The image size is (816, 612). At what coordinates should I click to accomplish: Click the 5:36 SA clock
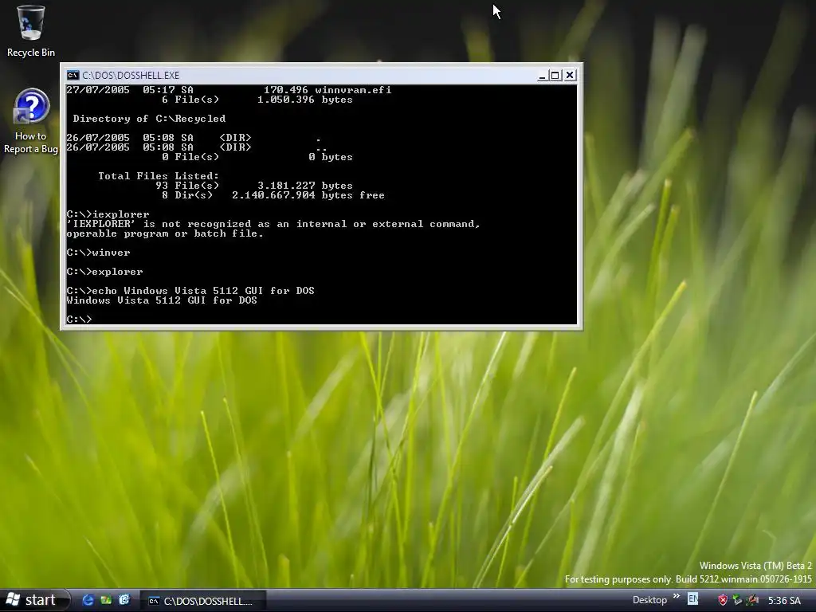(784, 601)
